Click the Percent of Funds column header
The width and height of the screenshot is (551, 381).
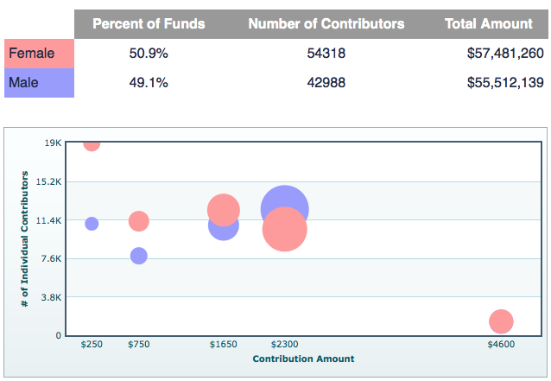tap(149, 23)
